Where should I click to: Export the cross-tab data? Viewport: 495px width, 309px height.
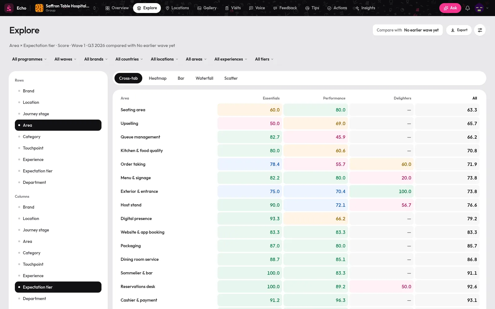459,30
